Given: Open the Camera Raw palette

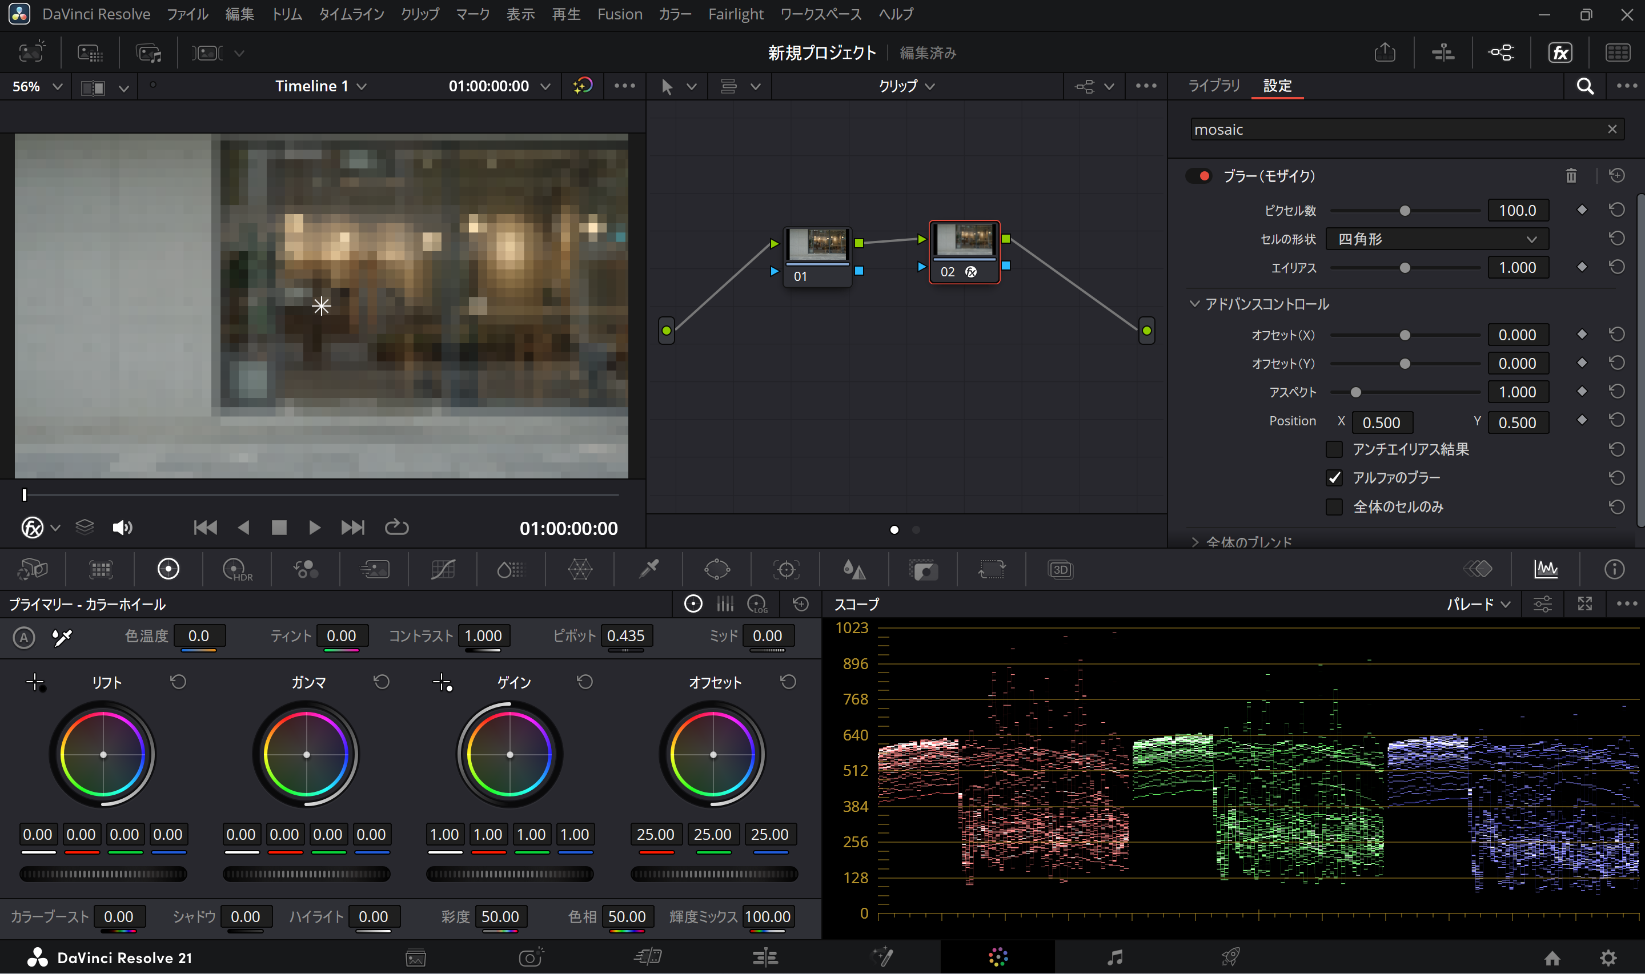Looking at the screenshot, I should [x=32, y=569].
